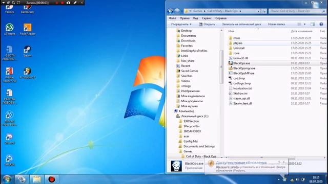Pause the recording in the recorder bar
The image size is (328, 184).
pos(57,3)
